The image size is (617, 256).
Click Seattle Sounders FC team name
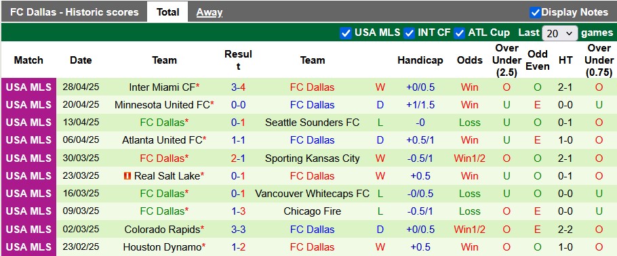pos(312,123)
